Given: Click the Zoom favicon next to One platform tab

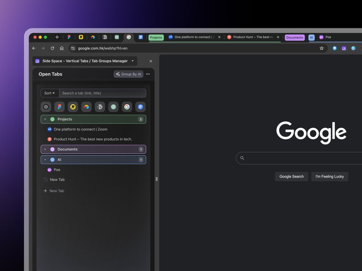Looking at the screenshot, I should pos(50,129).
